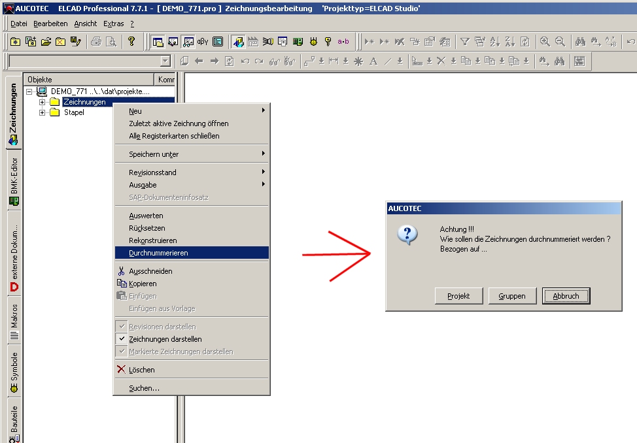637x443 pixels.
Task: Click the factory building toolbar icon
Action: (253, 41)
